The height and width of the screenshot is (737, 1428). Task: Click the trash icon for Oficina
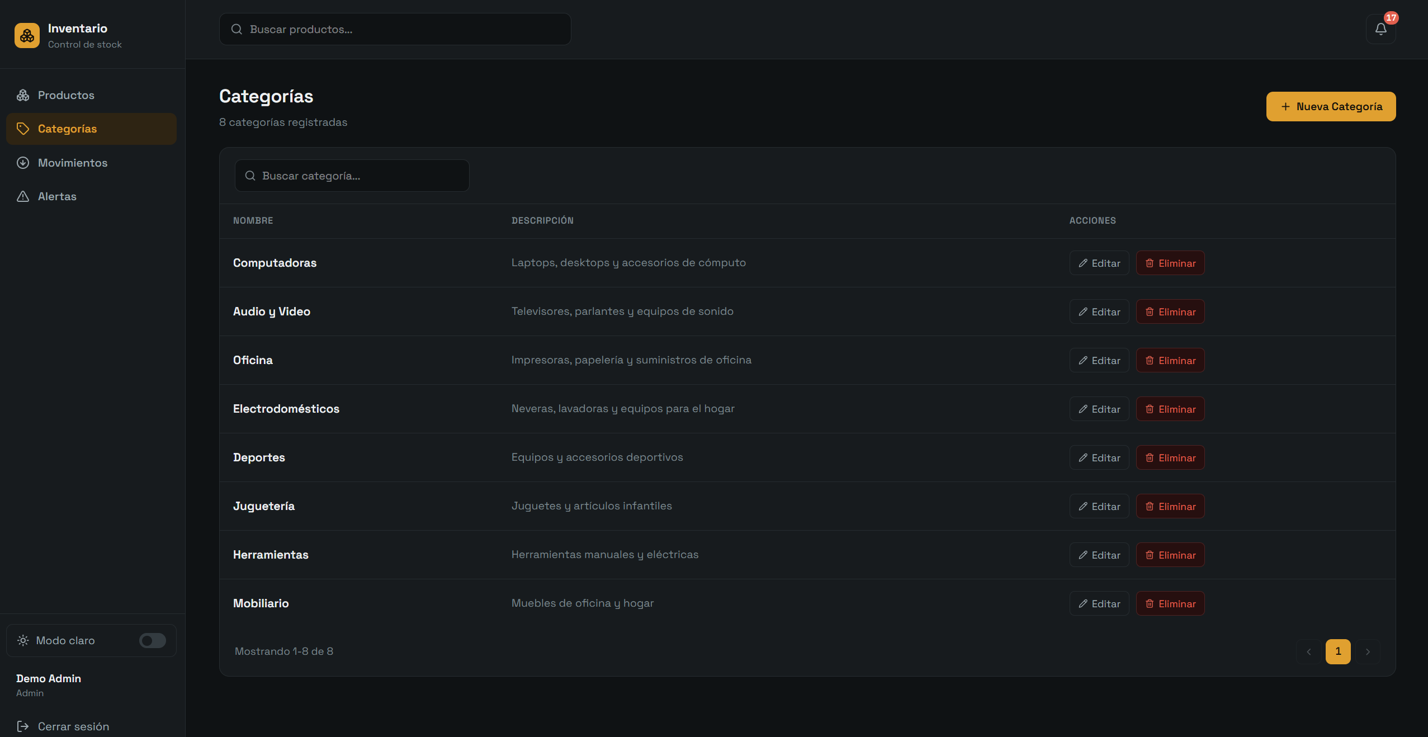1150,360
